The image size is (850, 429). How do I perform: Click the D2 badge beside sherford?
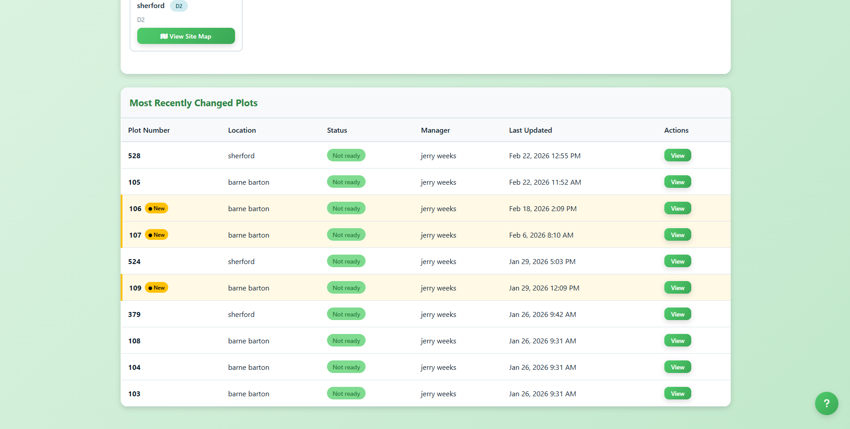tap(179, 6)
